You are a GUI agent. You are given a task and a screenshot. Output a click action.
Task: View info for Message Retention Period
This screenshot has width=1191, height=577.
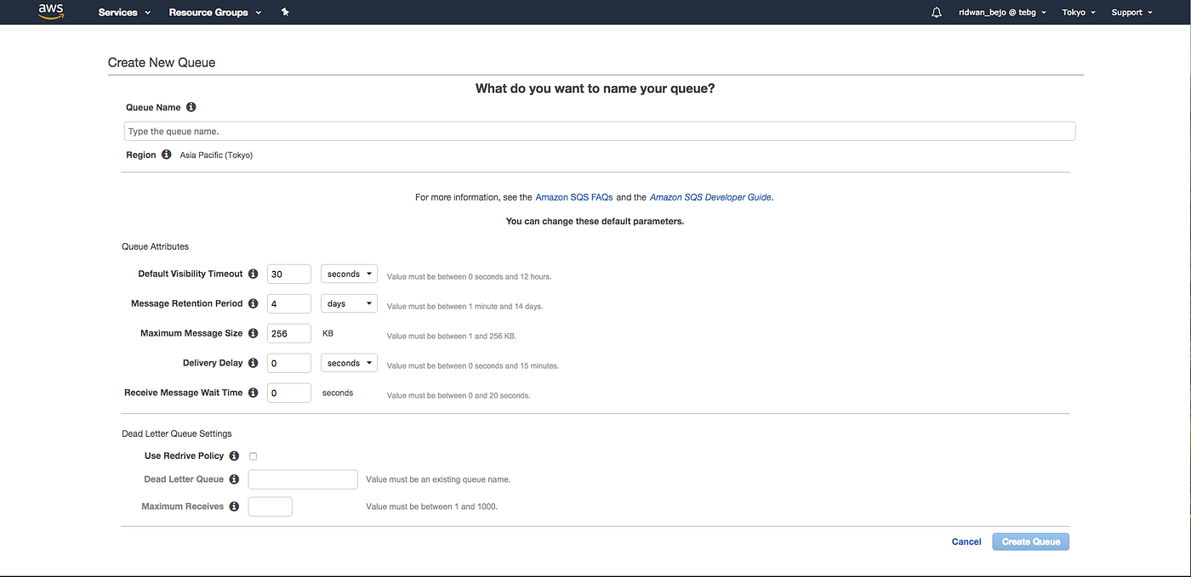(x=253, y=303)
